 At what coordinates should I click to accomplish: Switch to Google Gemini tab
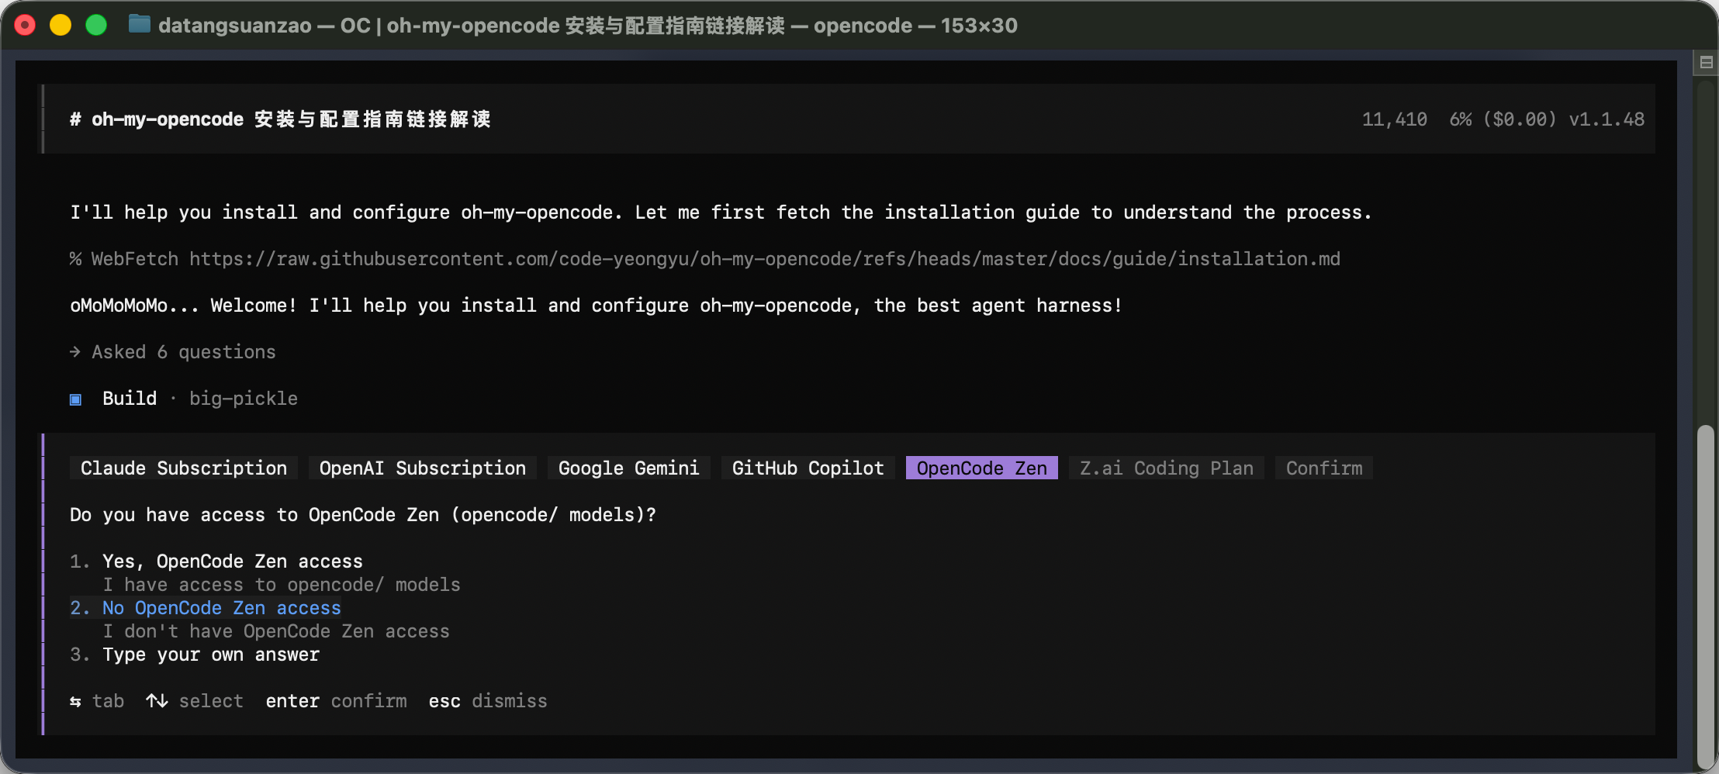point(628,468)
